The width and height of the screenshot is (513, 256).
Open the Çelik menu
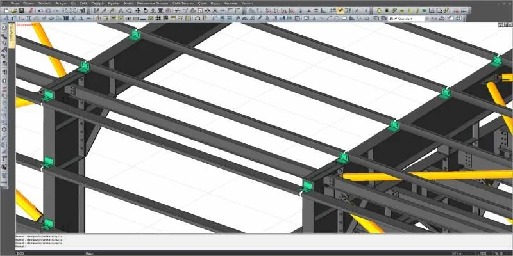click(x=83, y=3)
